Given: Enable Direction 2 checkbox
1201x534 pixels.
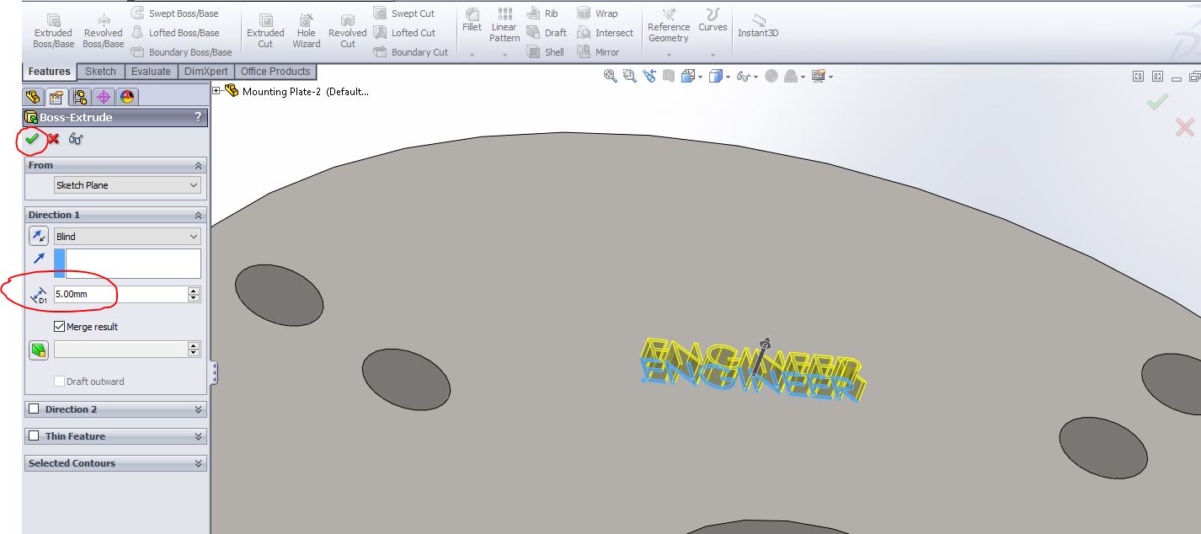Looking at the screenshot, I should pos(34,409).
